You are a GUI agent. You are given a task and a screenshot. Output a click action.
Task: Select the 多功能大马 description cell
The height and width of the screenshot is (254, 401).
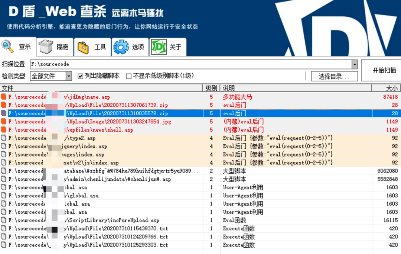coord(237,97)
